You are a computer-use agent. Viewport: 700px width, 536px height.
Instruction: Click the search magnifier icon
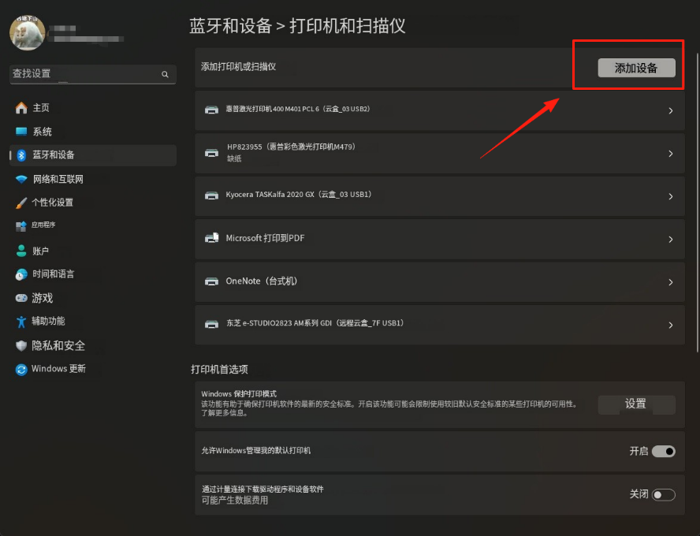(x=165, y=74)
